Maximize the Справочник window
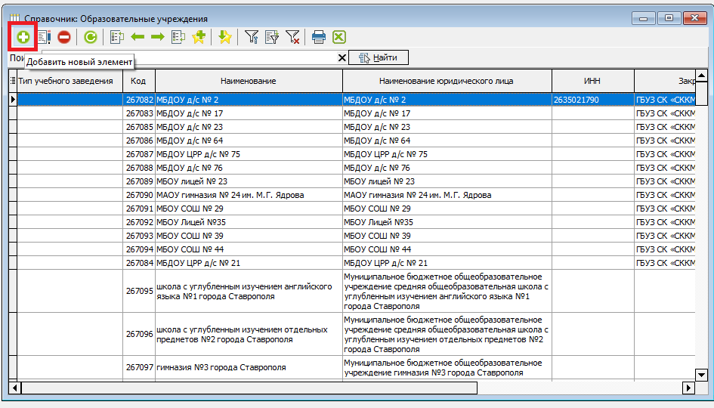Image resolution: width=714 pixels, height=408 pixels. 669,18
